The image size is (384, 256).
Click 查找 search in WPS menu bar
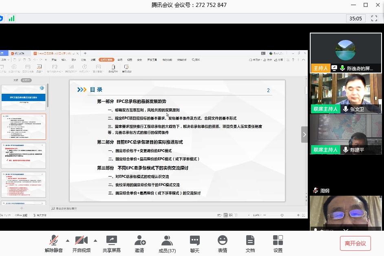point(196,60)
